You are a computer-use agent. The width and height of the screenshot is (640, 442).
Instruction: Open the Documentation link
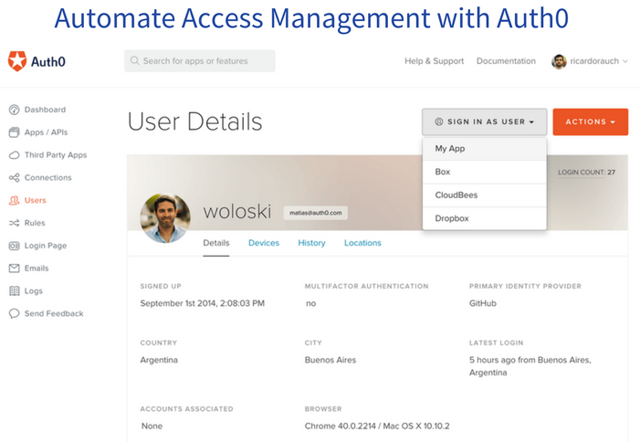506,61
